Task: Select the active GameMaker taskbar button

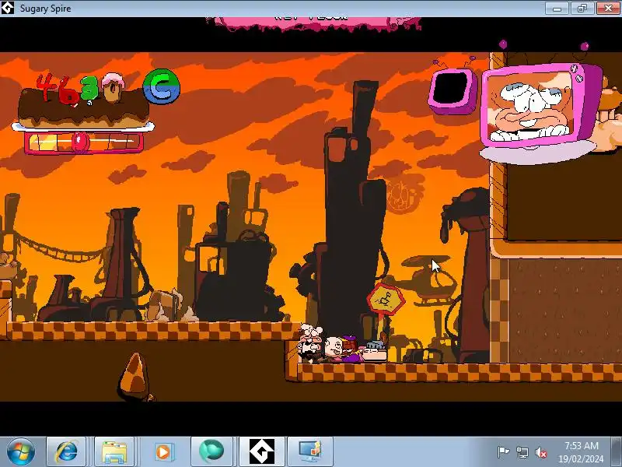Action: coord(261,451)
